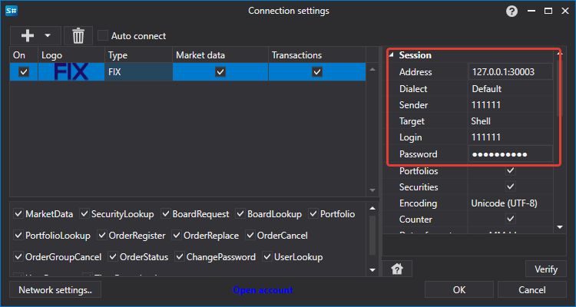The width and height of the screenshot is (576, 307).
Task: Click the Cancel button
Action: 532,290
